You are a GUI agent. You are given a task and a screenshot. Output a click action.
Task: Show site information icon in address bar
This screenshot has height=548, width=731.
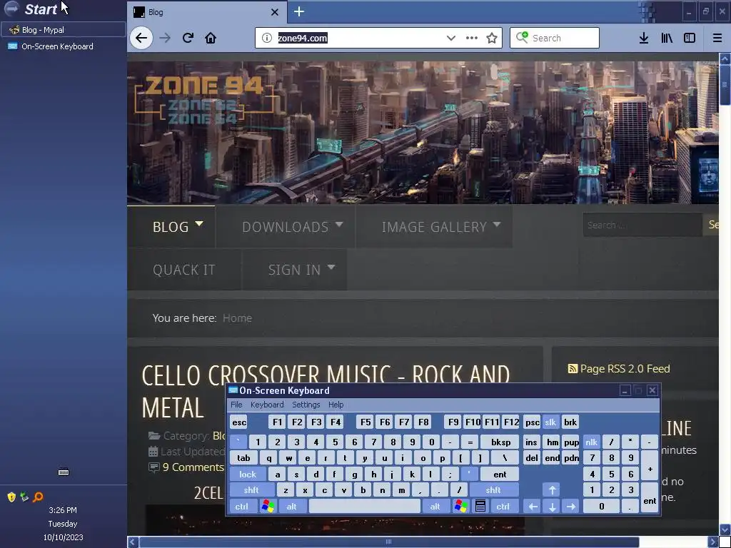(267, 39)
